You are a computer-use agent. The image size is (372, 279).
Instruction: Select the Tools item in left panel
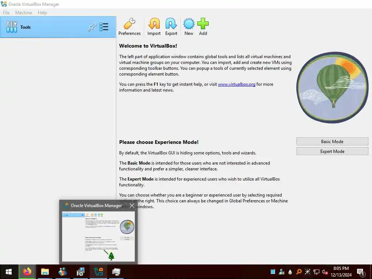tap(58, 27)
